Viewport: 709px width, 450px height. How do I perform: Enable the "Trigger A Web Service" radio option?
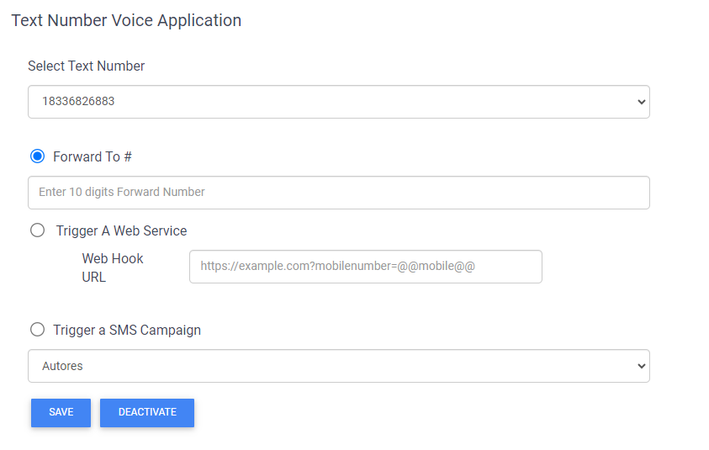[x=37, y=230]
